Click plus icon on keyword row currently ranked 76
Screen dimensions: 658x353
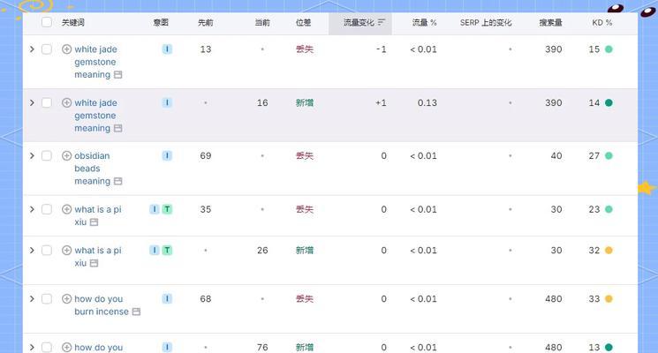(x=66, y=347)
